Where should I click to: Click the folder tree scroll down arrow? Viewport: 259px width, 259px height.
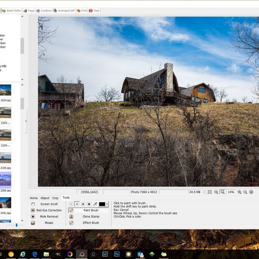tap(22, 79)
